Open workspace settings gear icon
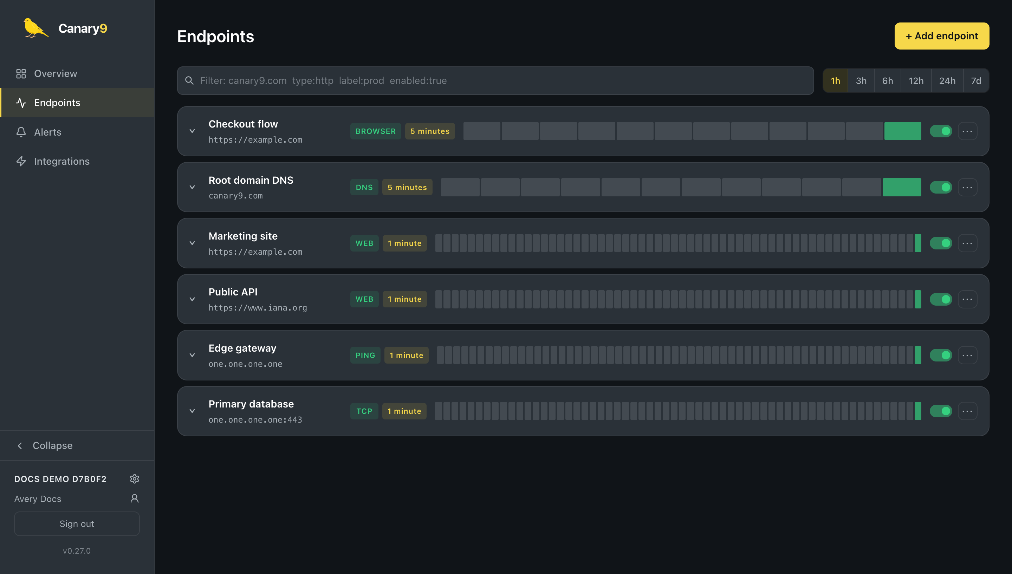The image size is (1012, 574). 135,478
